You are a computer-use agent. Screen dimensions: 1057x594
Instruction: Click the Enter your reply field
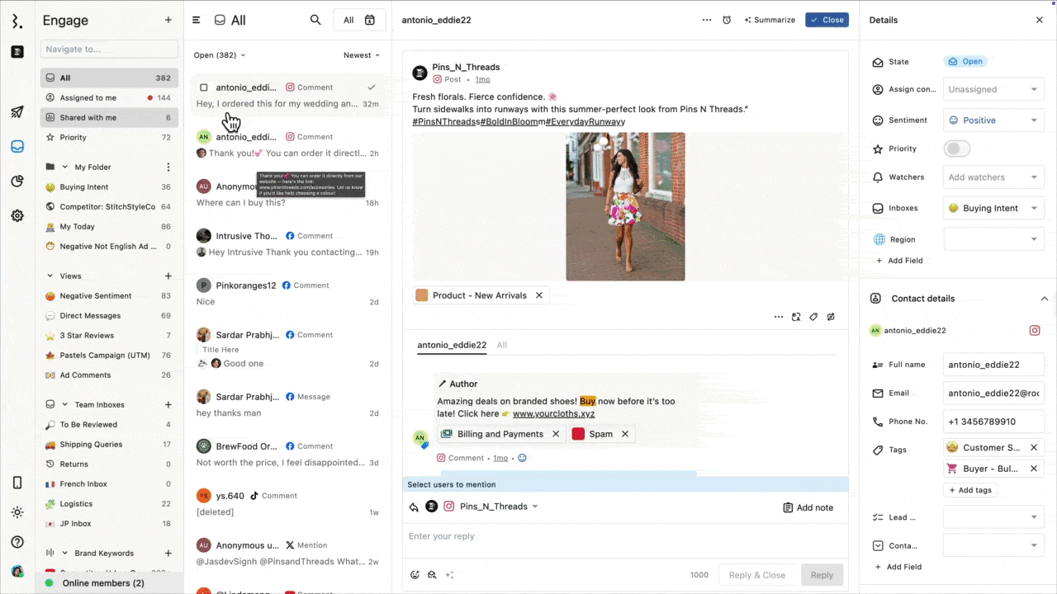(x=578, y=536)
